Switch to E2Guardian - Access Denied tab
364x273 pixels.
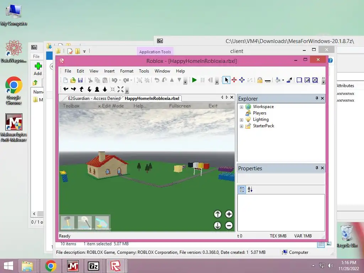[94, 98]
